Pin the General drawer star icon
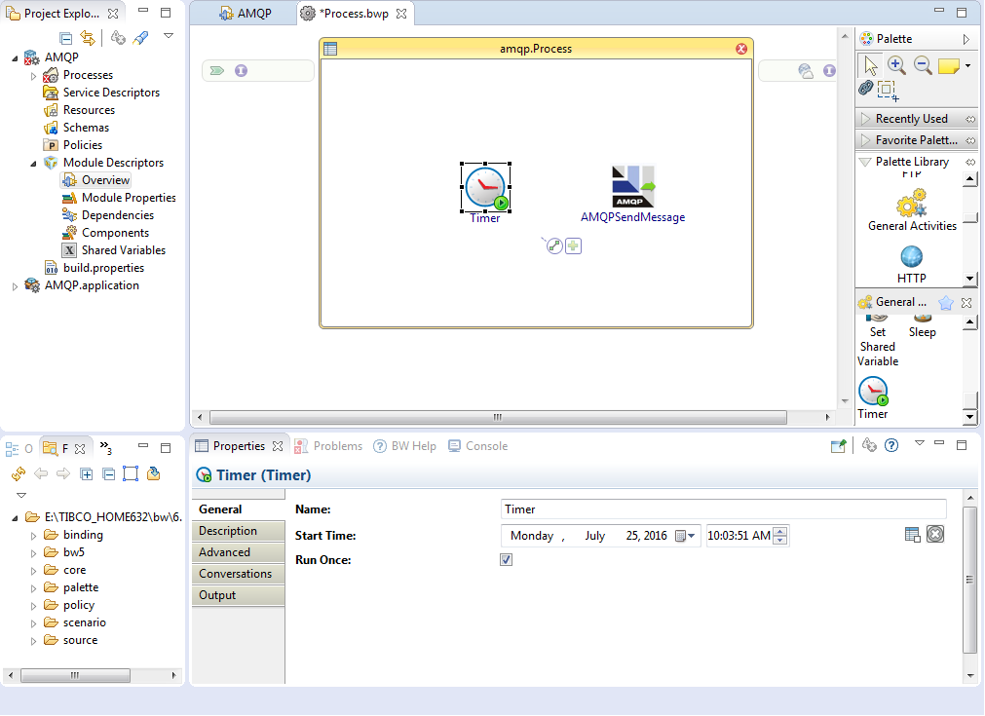Viewport: 985px width, 716px height. pos(945,303)
